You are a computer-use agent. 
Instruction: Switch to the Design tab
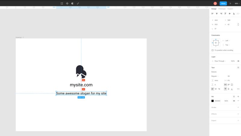point(214,9)
